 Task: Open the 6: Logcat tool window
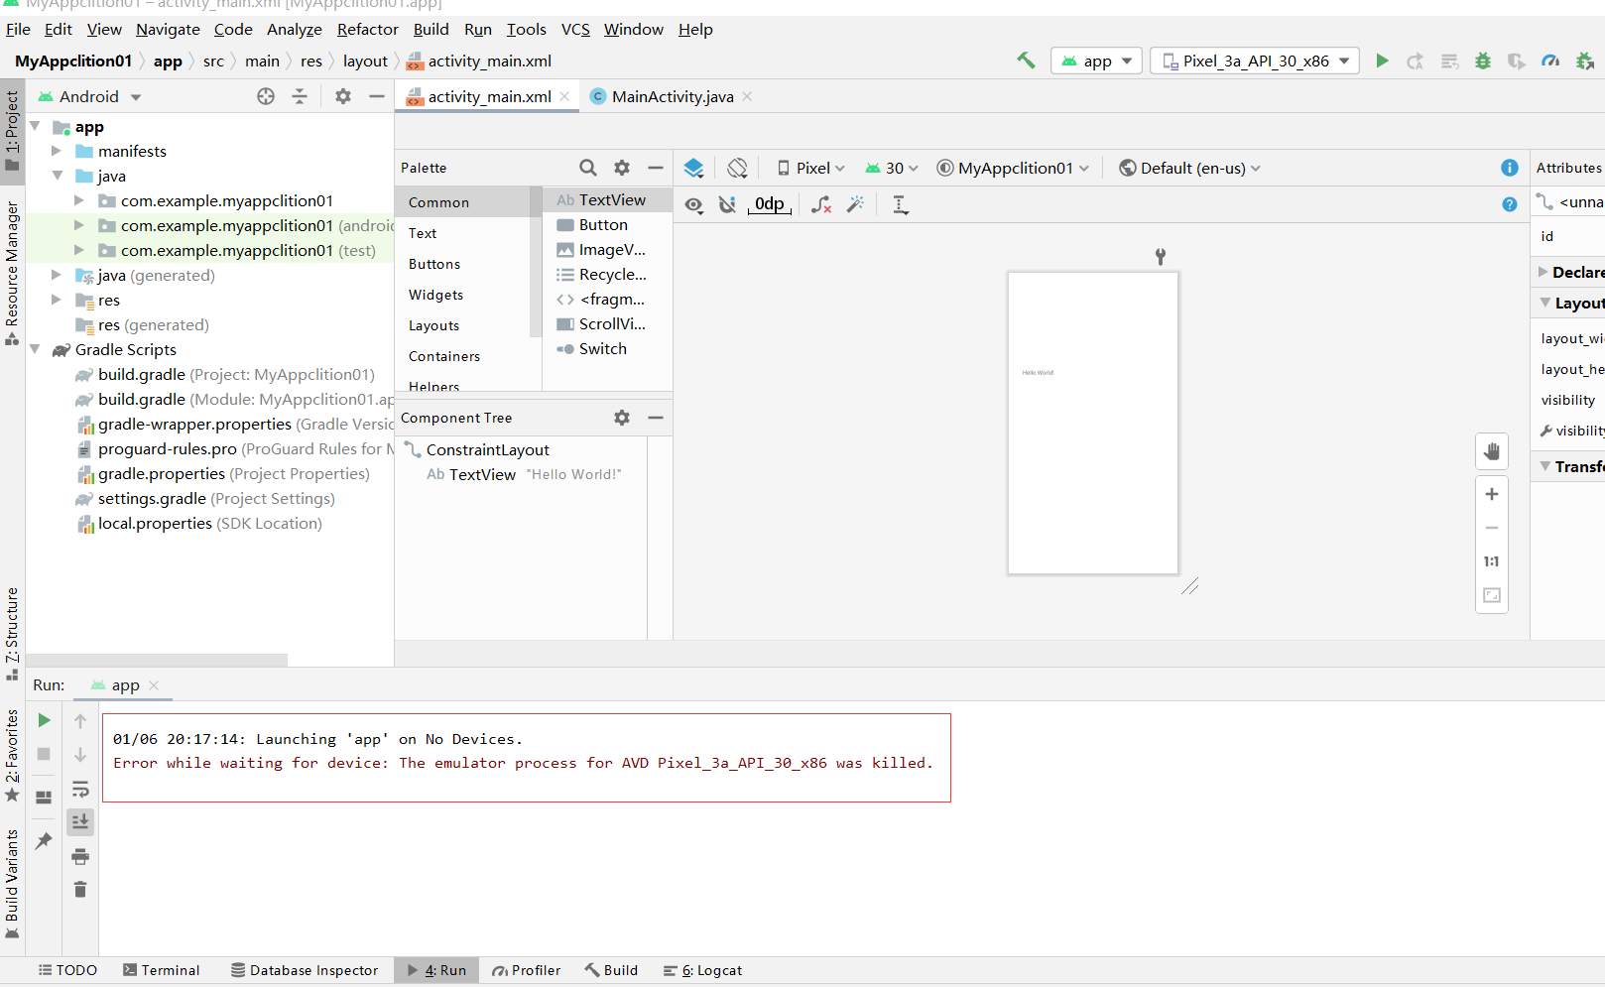tap(702, 970)
